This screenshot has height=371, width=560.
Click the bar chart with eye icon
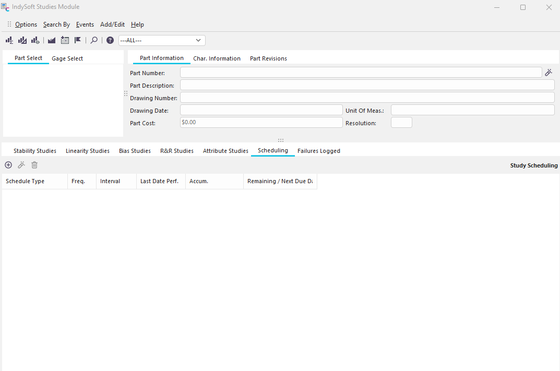[x=35, y=40]
